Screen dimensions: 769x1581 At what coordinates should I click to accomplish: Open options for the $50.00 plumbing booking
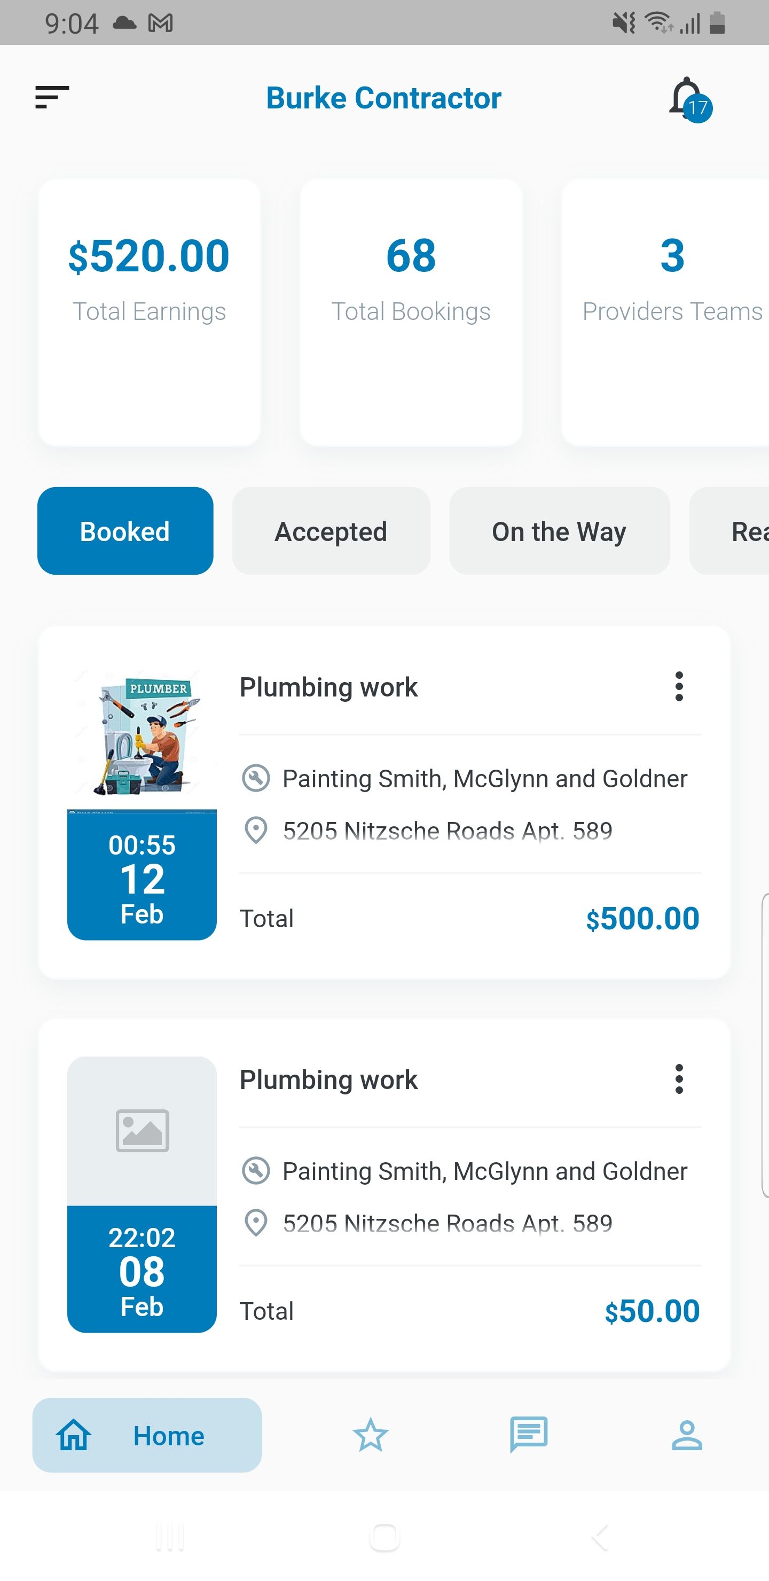679,1079
